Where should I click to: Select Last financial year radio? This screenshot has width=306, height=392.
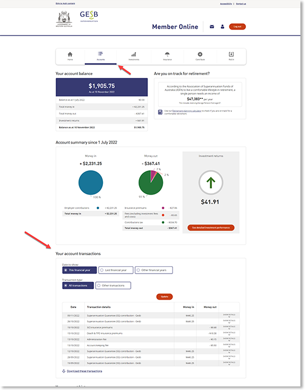click(x=116, y=271)
